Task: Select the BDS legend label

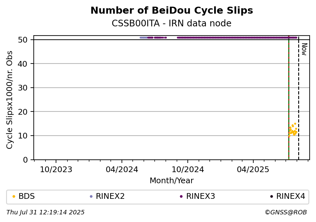Action: [27, 196]
